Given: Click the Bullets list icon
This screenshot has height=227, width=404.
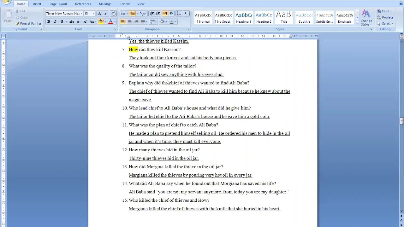Looking at the screenshot, I should (123, 14).
